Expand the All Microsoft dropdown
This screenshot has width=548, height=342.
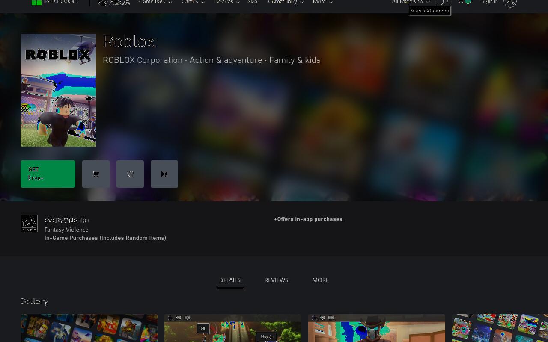pyautogui.click(x=411, y=2)
